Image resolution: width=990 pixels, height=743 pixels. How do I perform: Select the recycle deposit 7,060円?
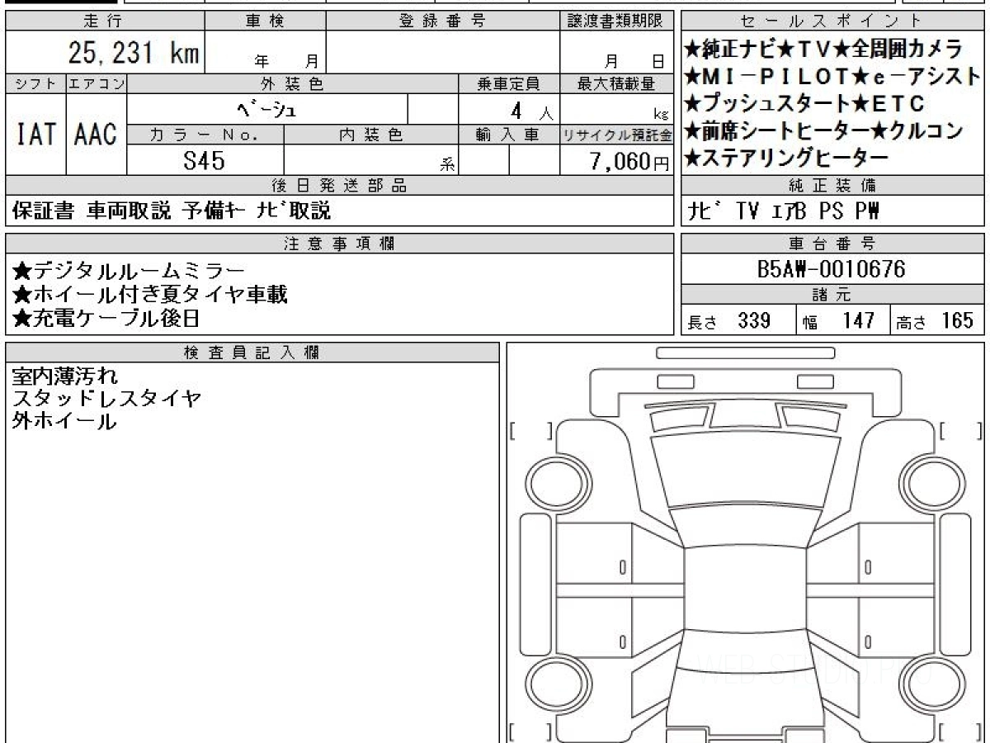[x=629, y=162]
